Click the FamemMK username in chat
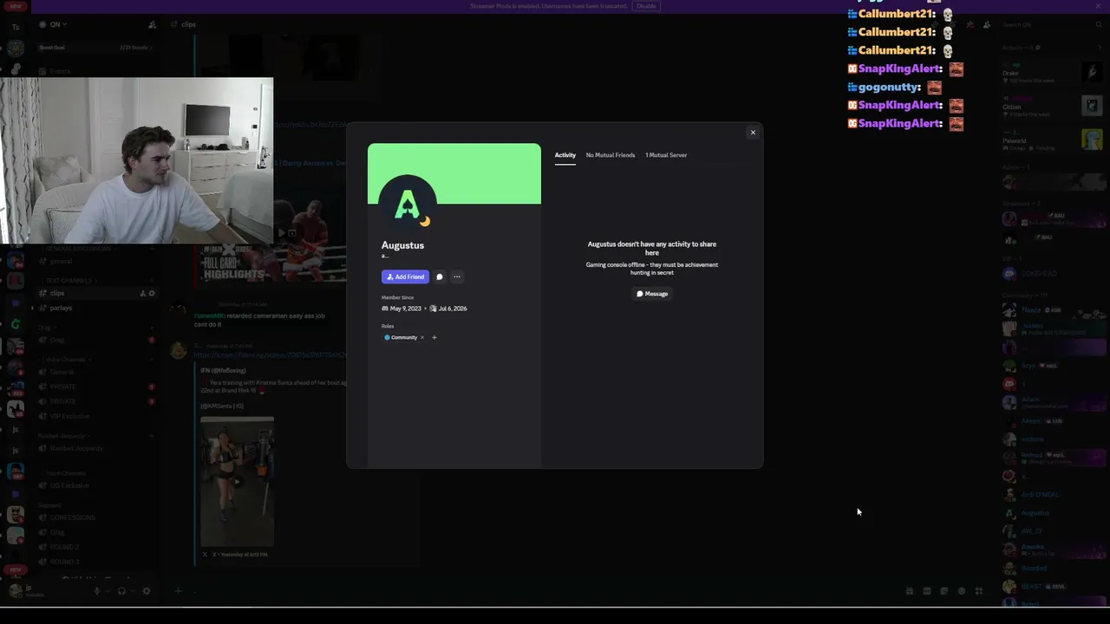Viewport: 1110px width, 624px height. (208, 315)
